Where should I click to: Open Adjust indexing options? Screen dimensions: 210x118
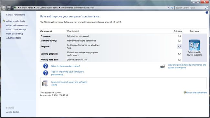(x=17, y=25)
